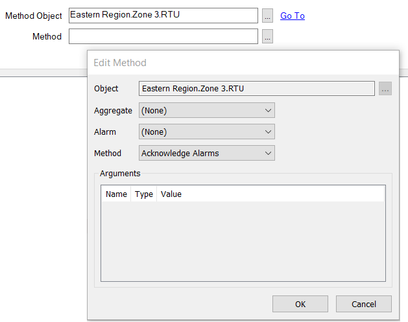Click the Method Object text field
Screen dimensions: 408x322
[163, 16]
